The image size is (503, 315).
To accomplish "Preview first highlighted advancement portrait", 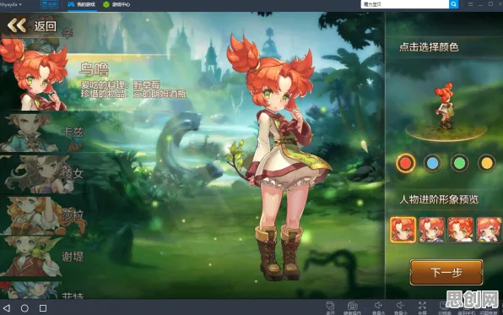I will (x=403, y=230).
